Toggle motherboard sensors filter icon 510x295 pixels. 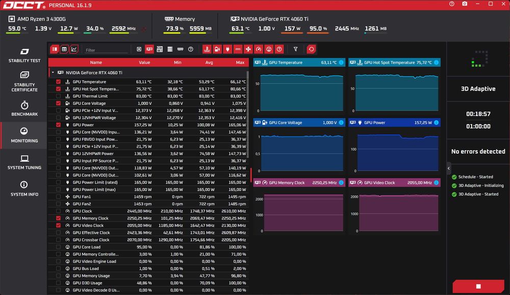pos(160,49)
